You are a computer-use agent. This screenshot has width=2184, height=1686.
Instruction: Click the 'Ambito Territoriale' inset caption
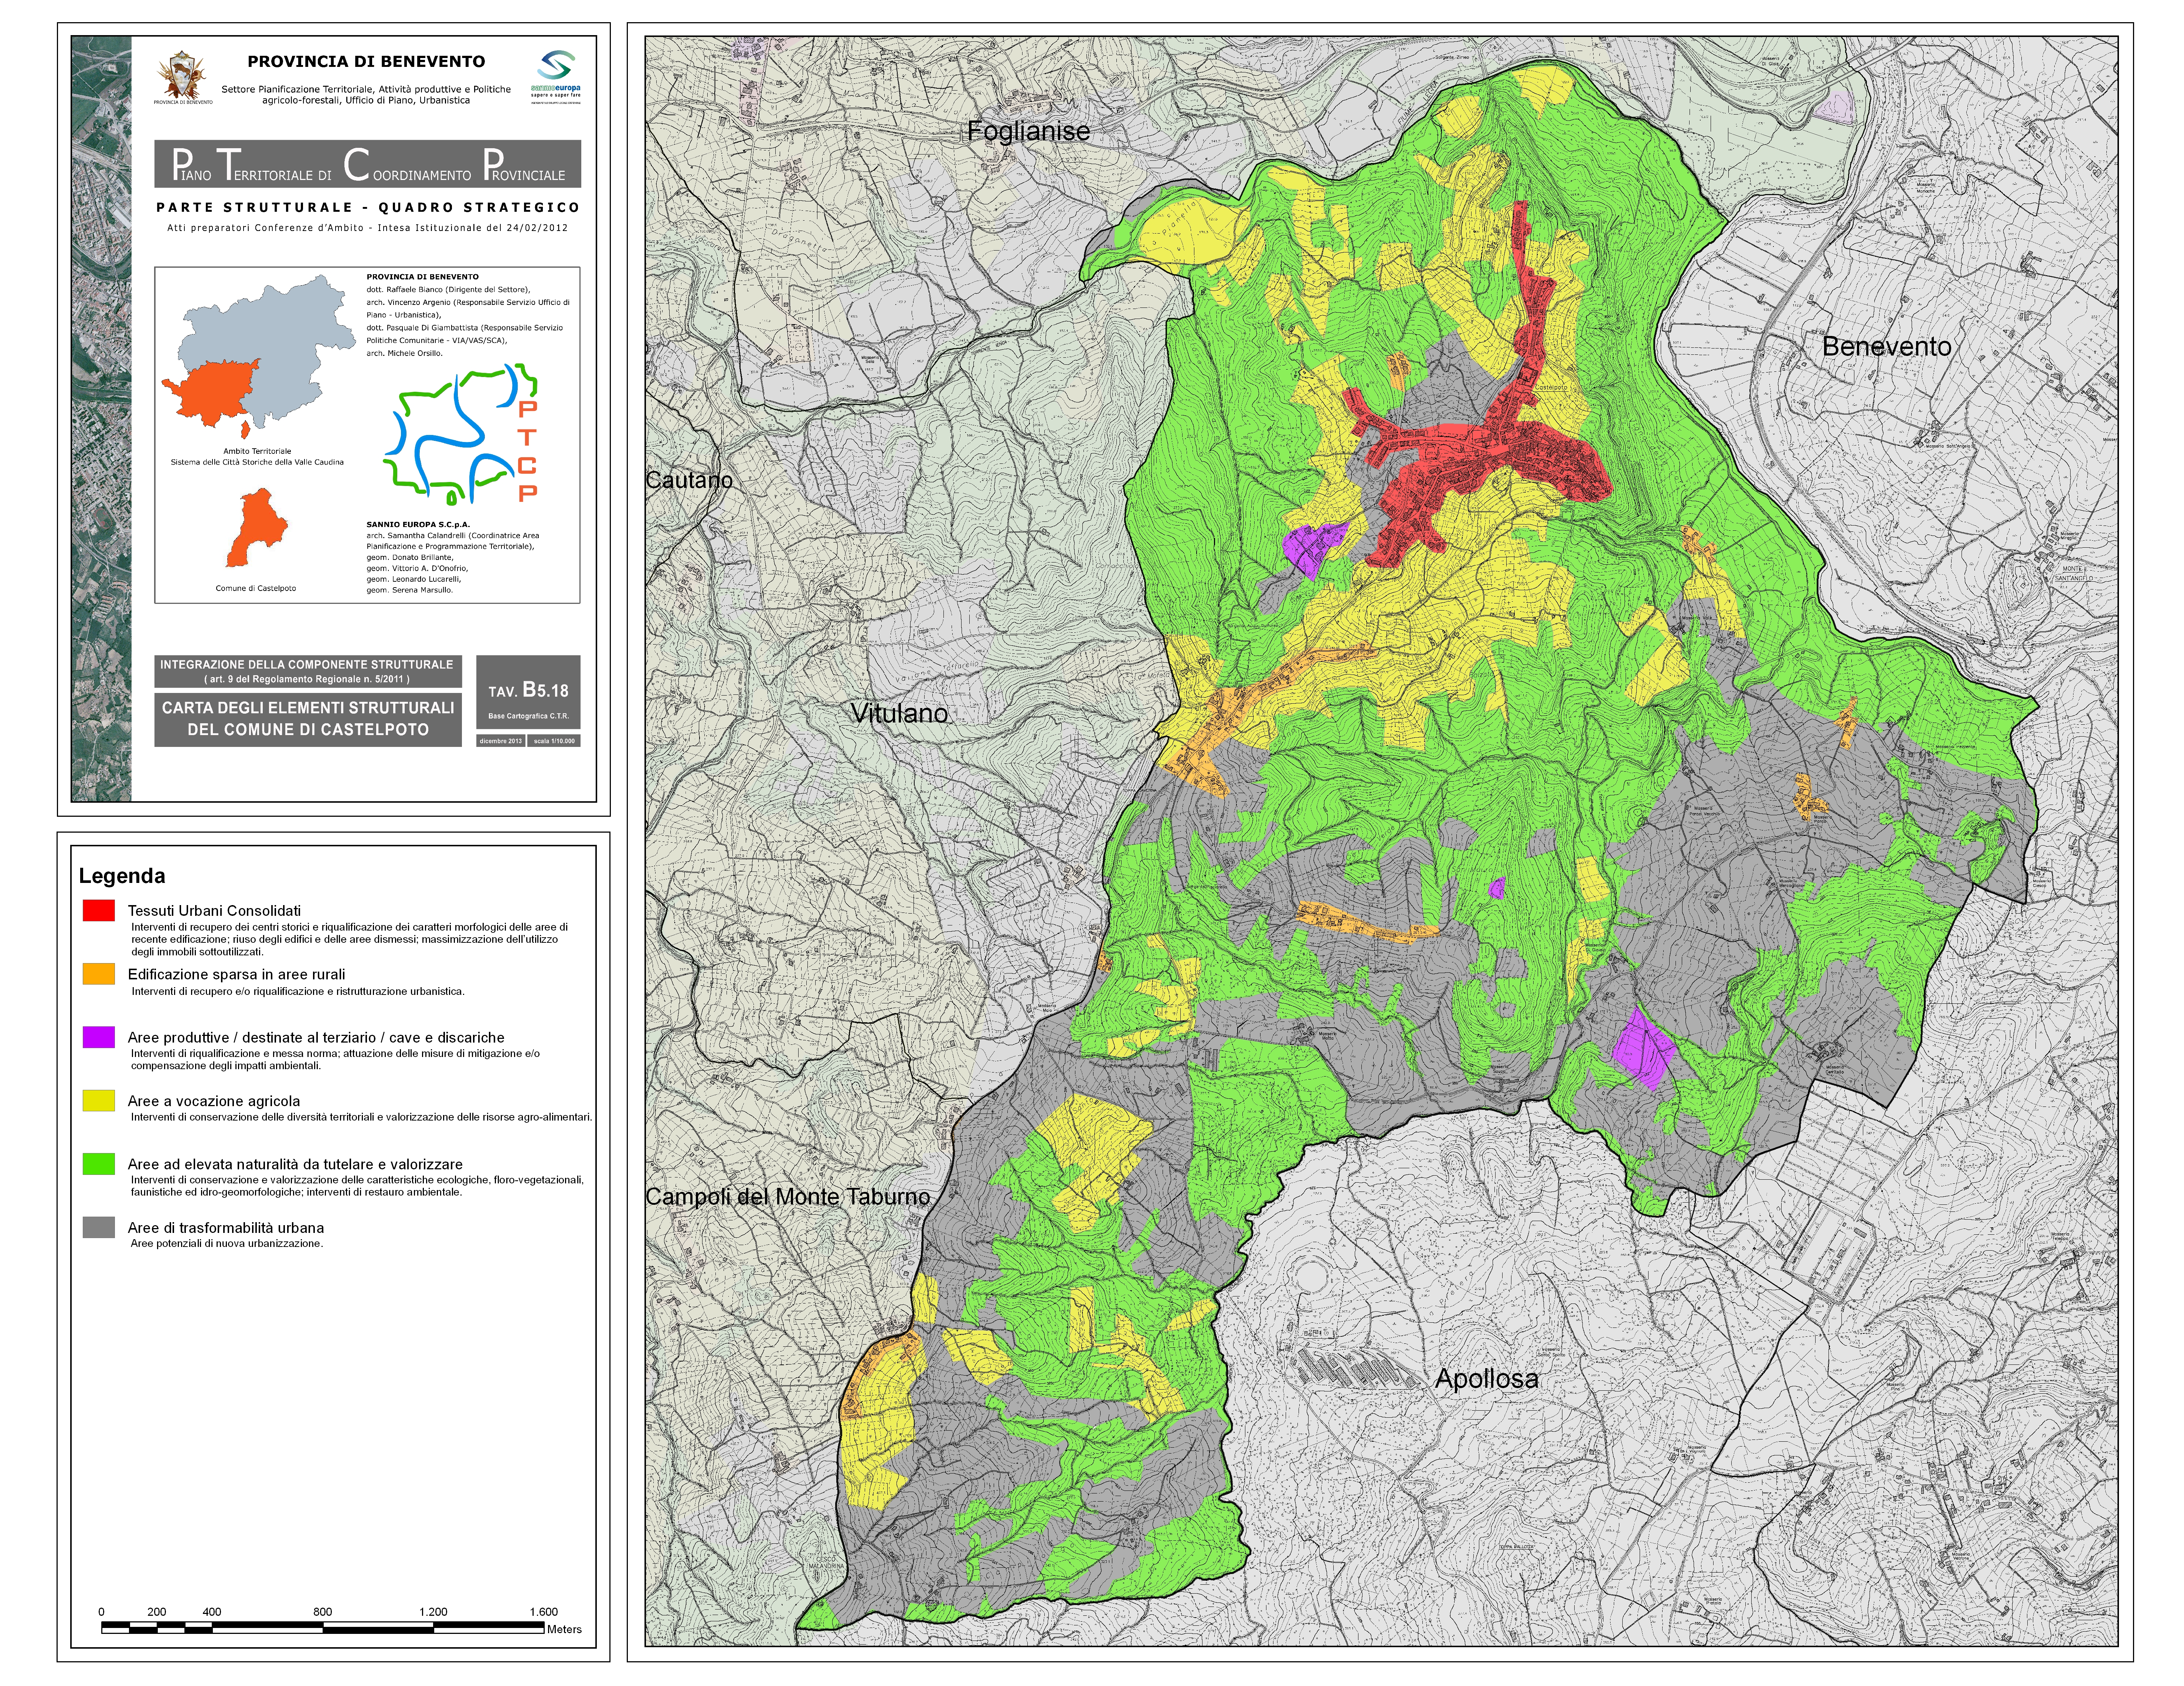click(x=257, y=451)
